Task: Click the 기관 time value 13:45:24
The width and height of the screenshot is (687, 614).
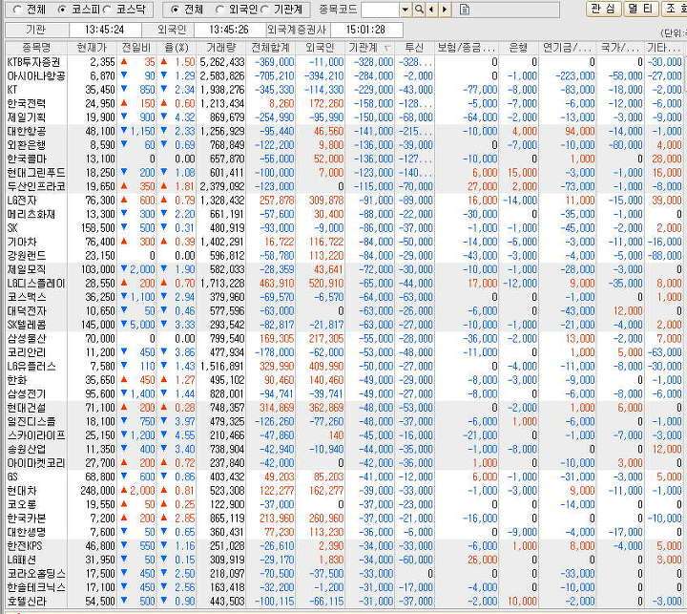Action: tap(105, 30)
